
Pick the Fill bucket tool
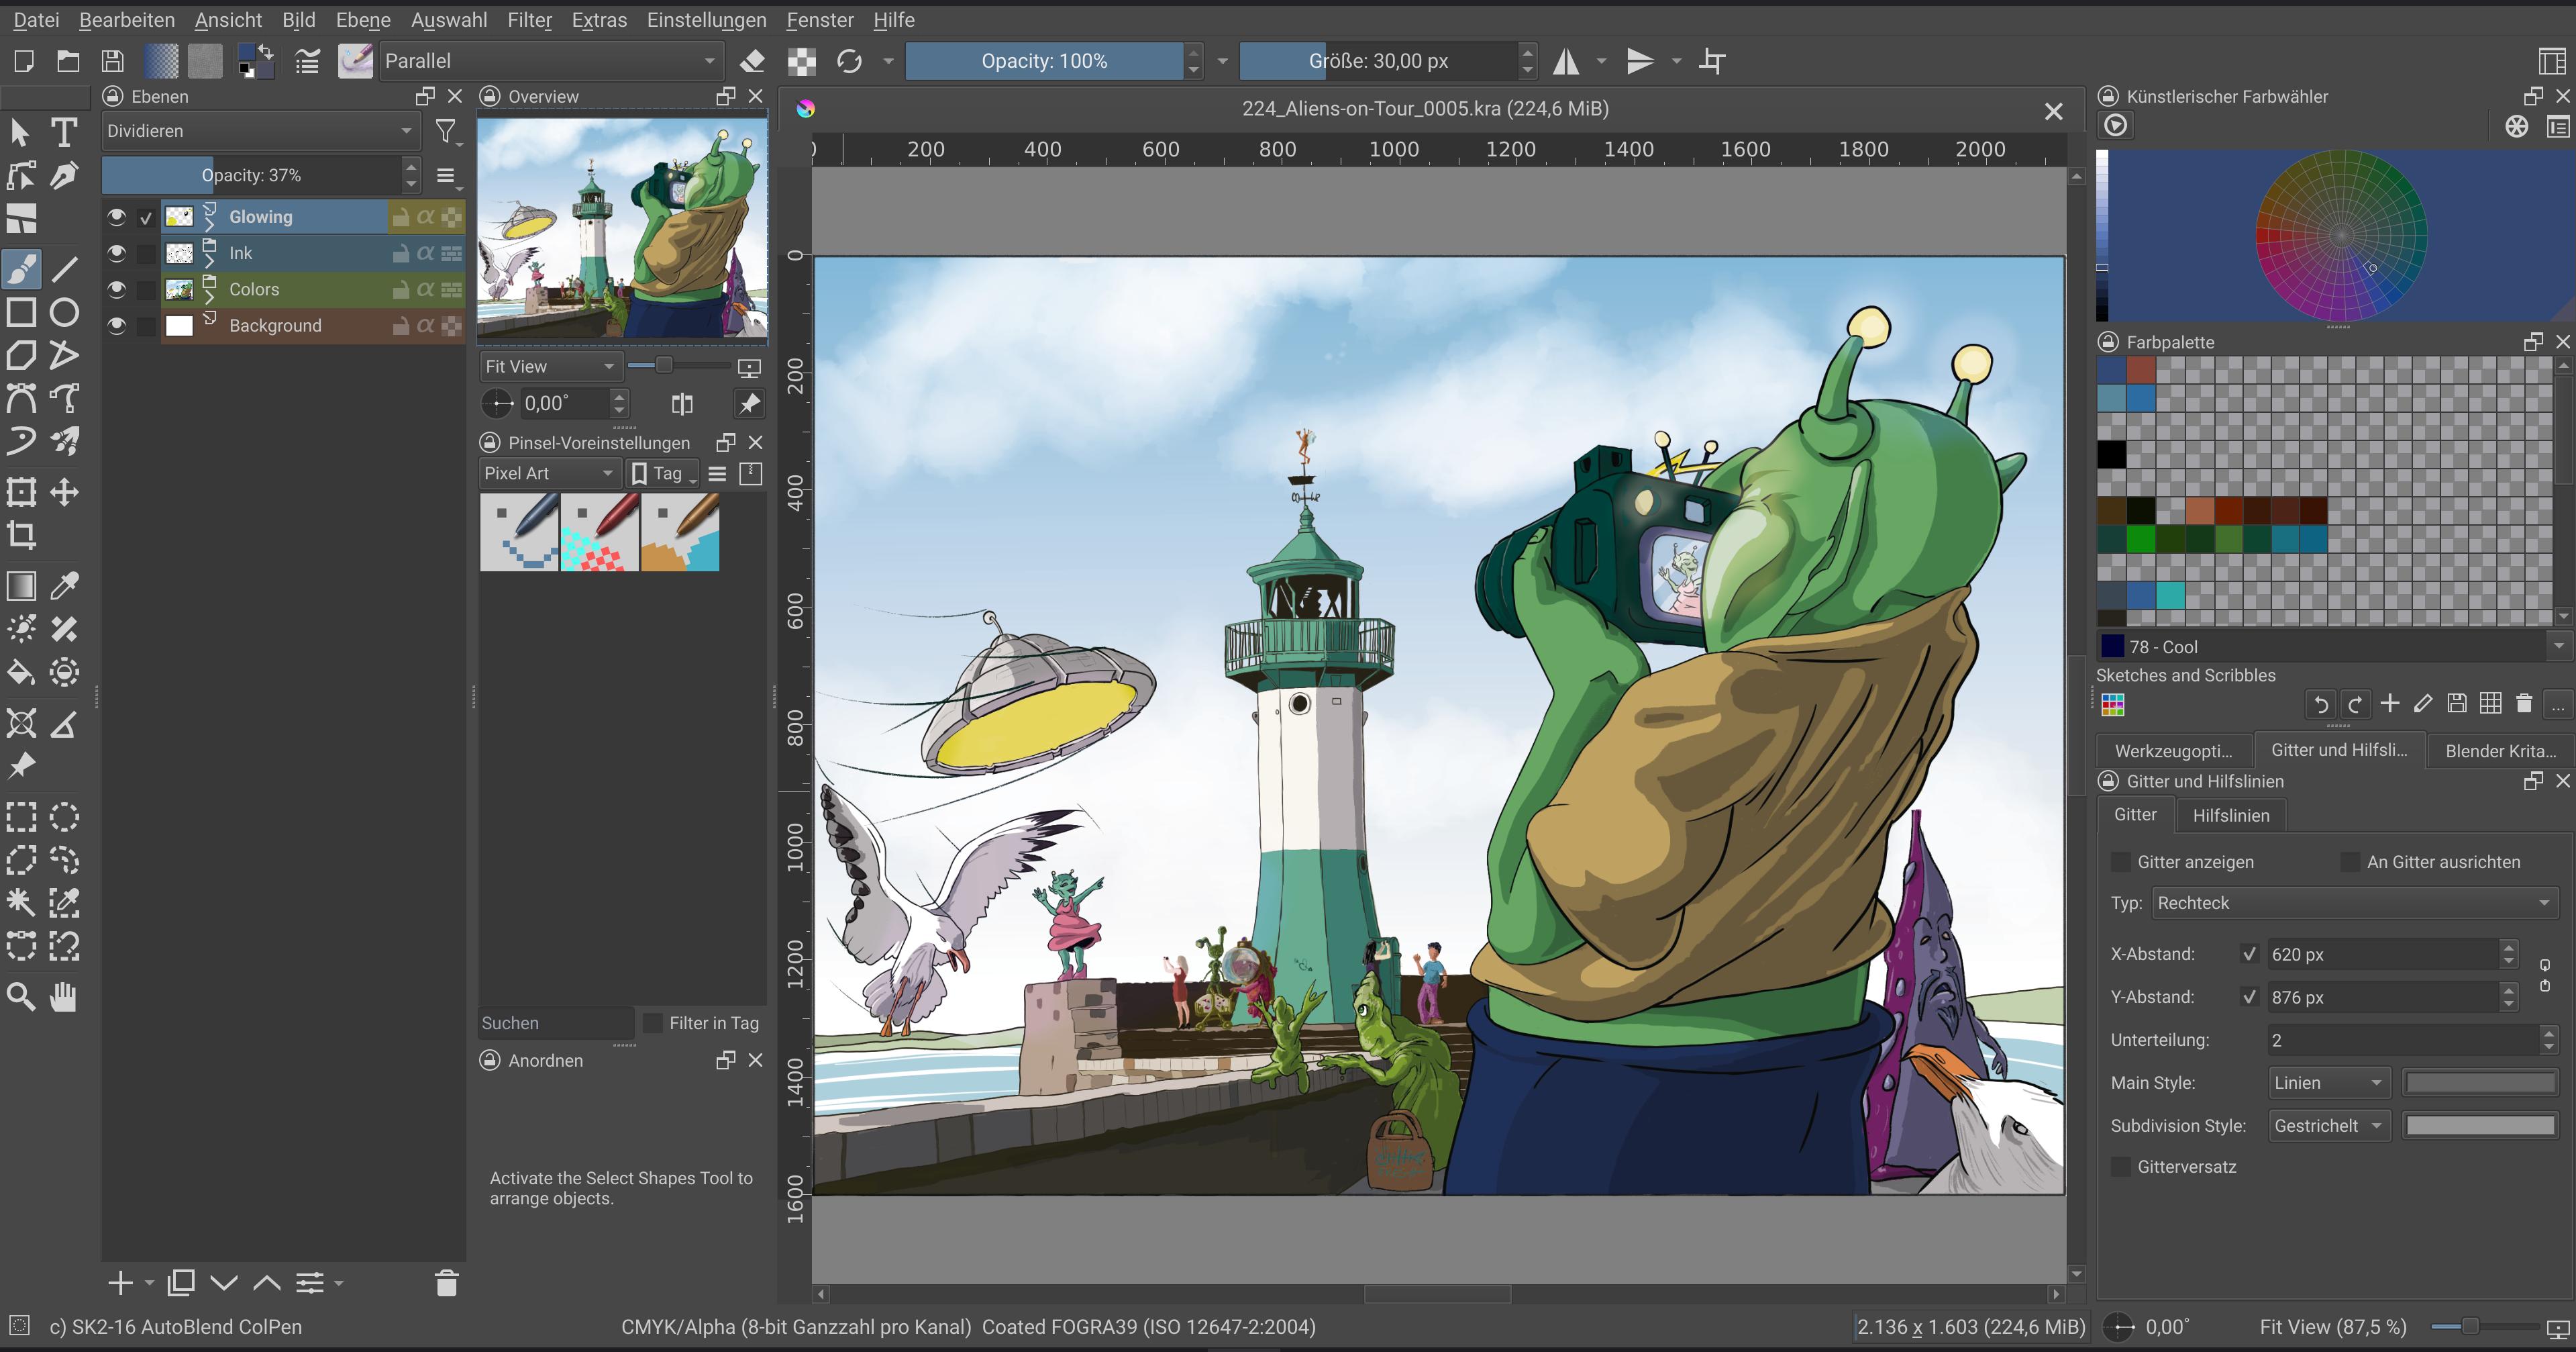21,671
